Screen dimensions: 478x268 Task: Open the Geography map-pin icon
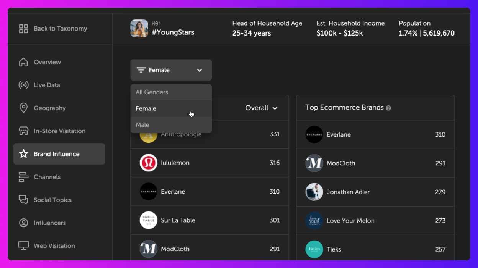tap(24, 108)
